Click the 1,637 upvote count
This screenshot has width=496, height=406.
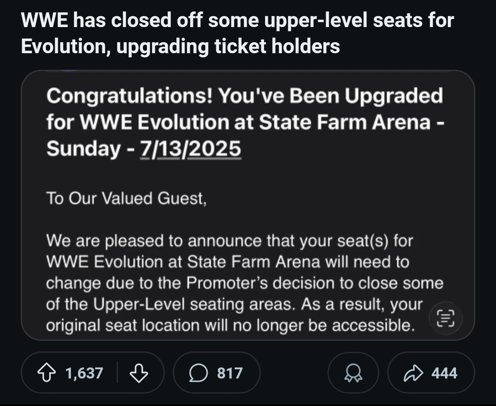[x=84, y=373]
